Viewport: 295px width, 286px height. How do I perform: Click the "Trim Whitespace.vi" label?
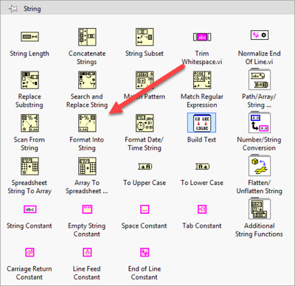[x=202, y=57]
